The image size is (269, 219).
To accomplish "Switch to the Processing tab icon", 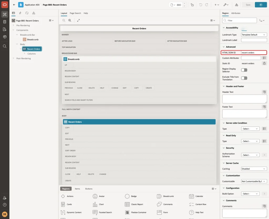I will click(x=27, y=13).
